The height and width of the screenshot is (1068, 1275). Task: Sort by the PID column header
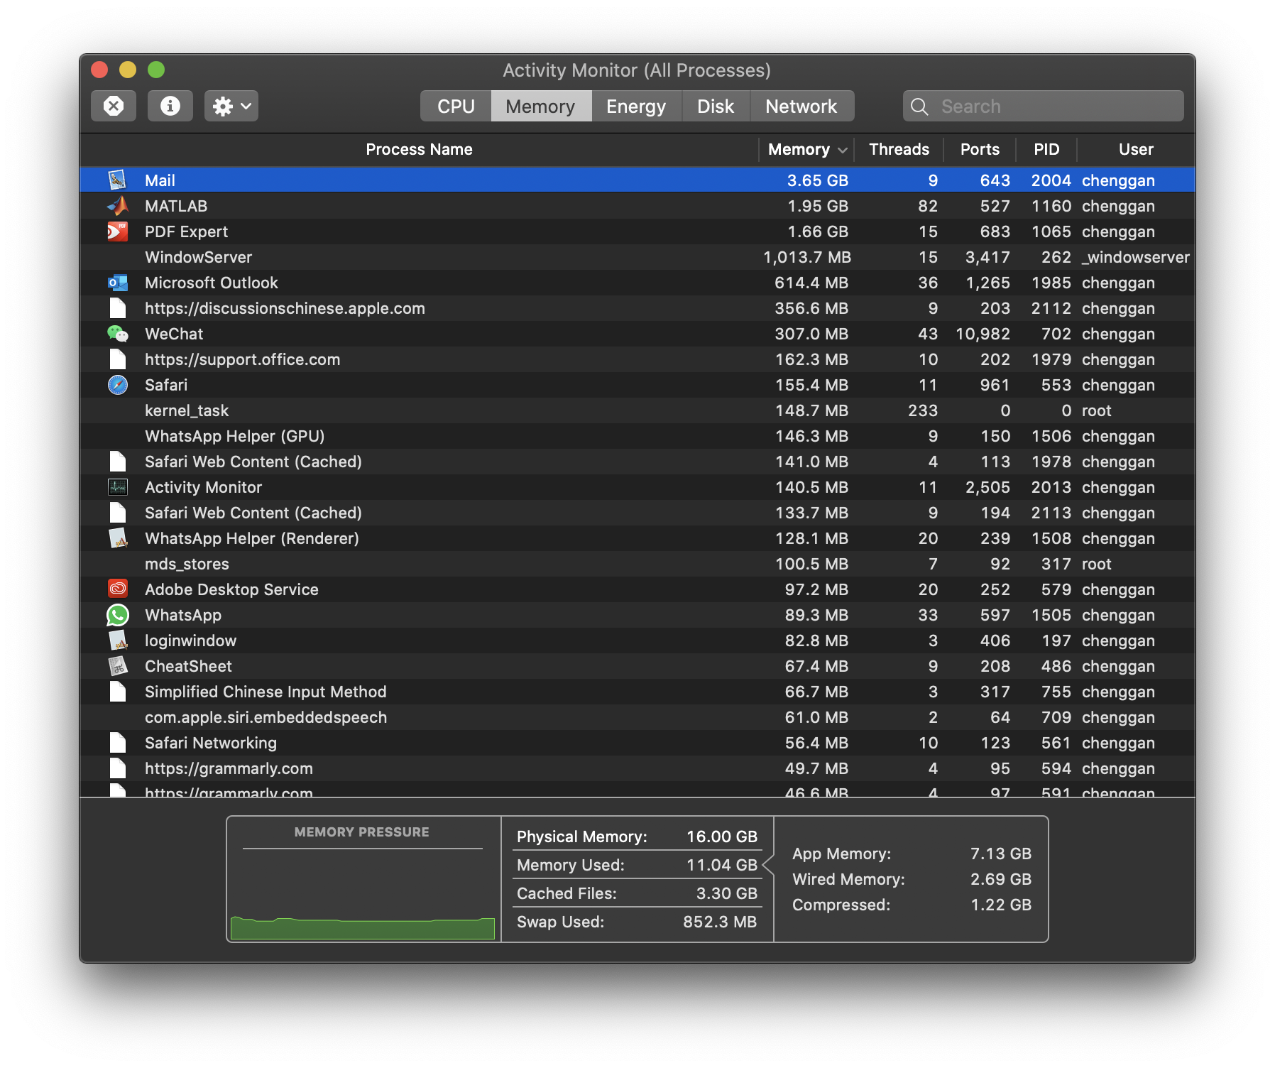1046,150
